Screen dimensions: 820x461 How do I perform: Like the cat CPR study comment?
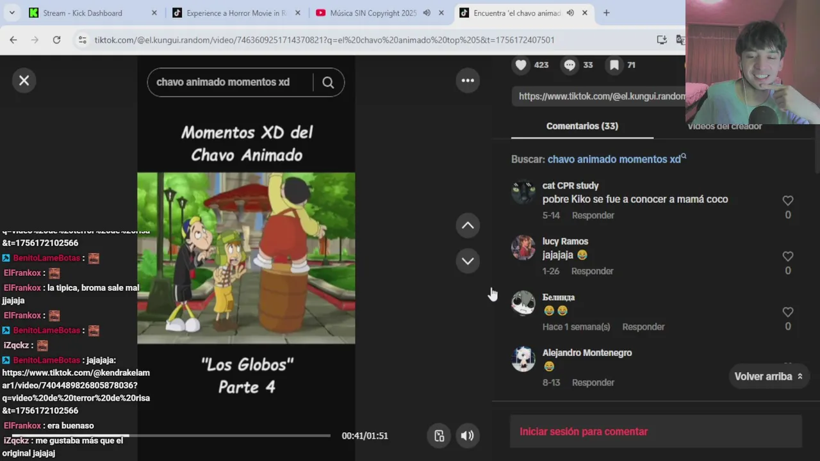pos(788,200)
